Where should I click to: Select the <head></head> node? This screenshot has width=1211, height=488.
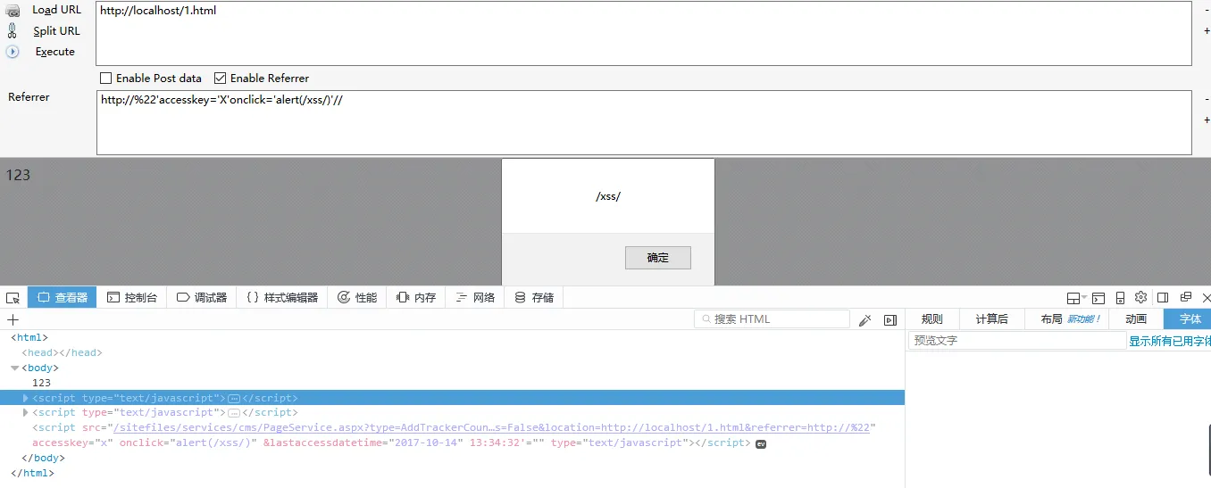point(62,352)
